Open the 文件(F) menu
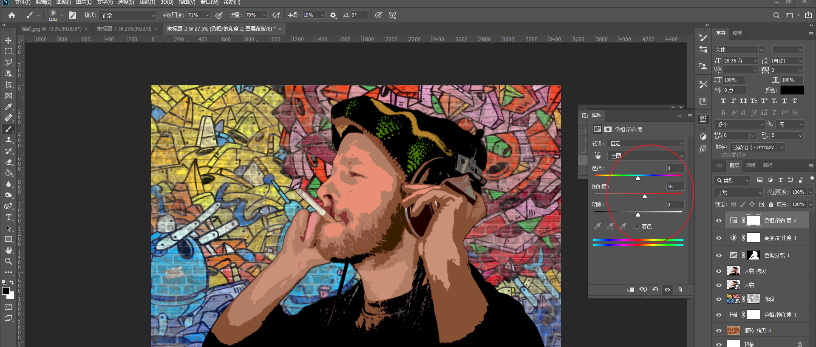This screenshot has width=816, height=347. [23, 2]
